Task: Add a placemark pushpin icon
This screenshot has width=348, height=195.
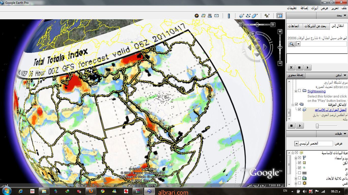Action: [267, 16]
